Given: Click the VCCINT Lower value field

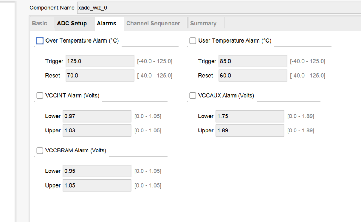Looking at the screenshot, I should click(97, 116).
